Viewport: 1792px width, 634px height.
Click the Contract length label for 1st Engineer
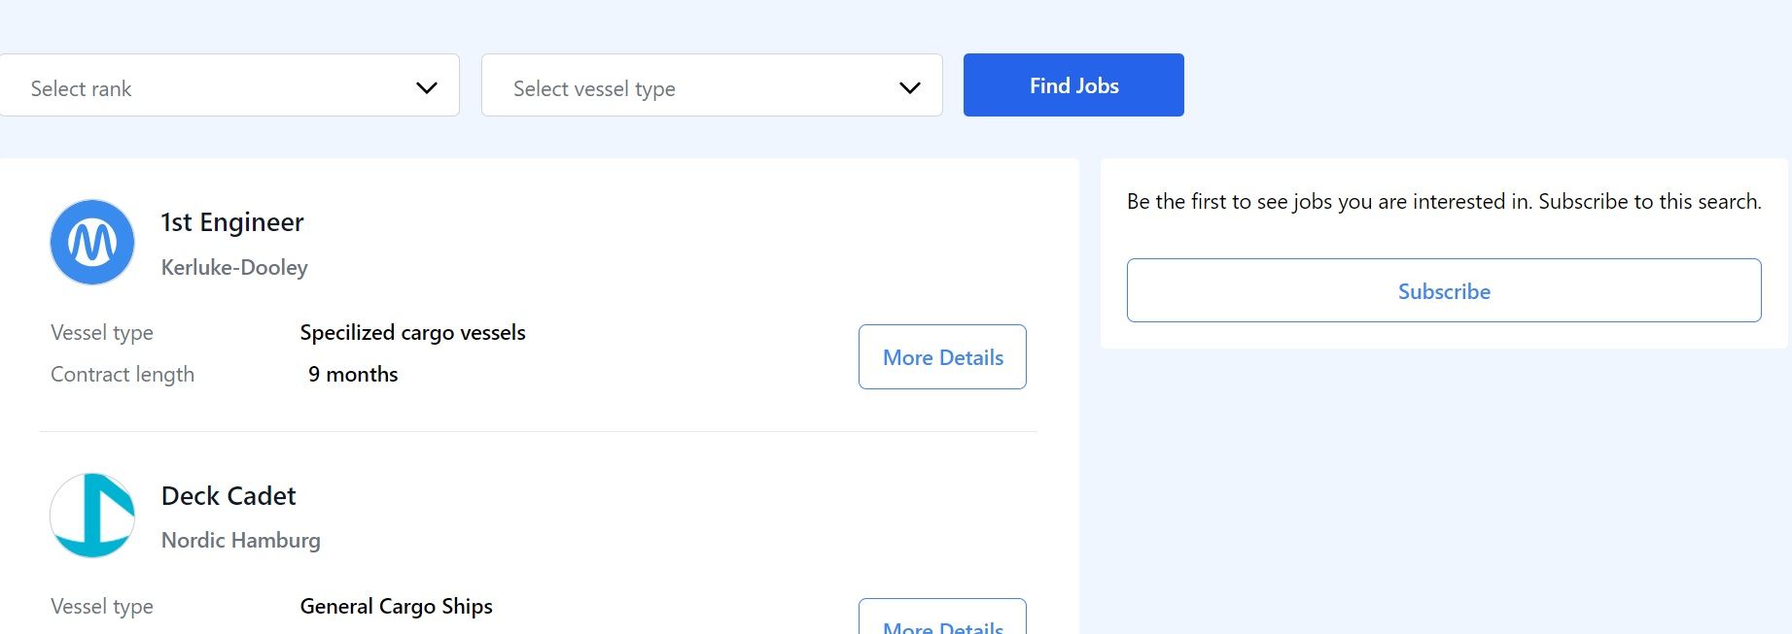click(x=123, y=375)
